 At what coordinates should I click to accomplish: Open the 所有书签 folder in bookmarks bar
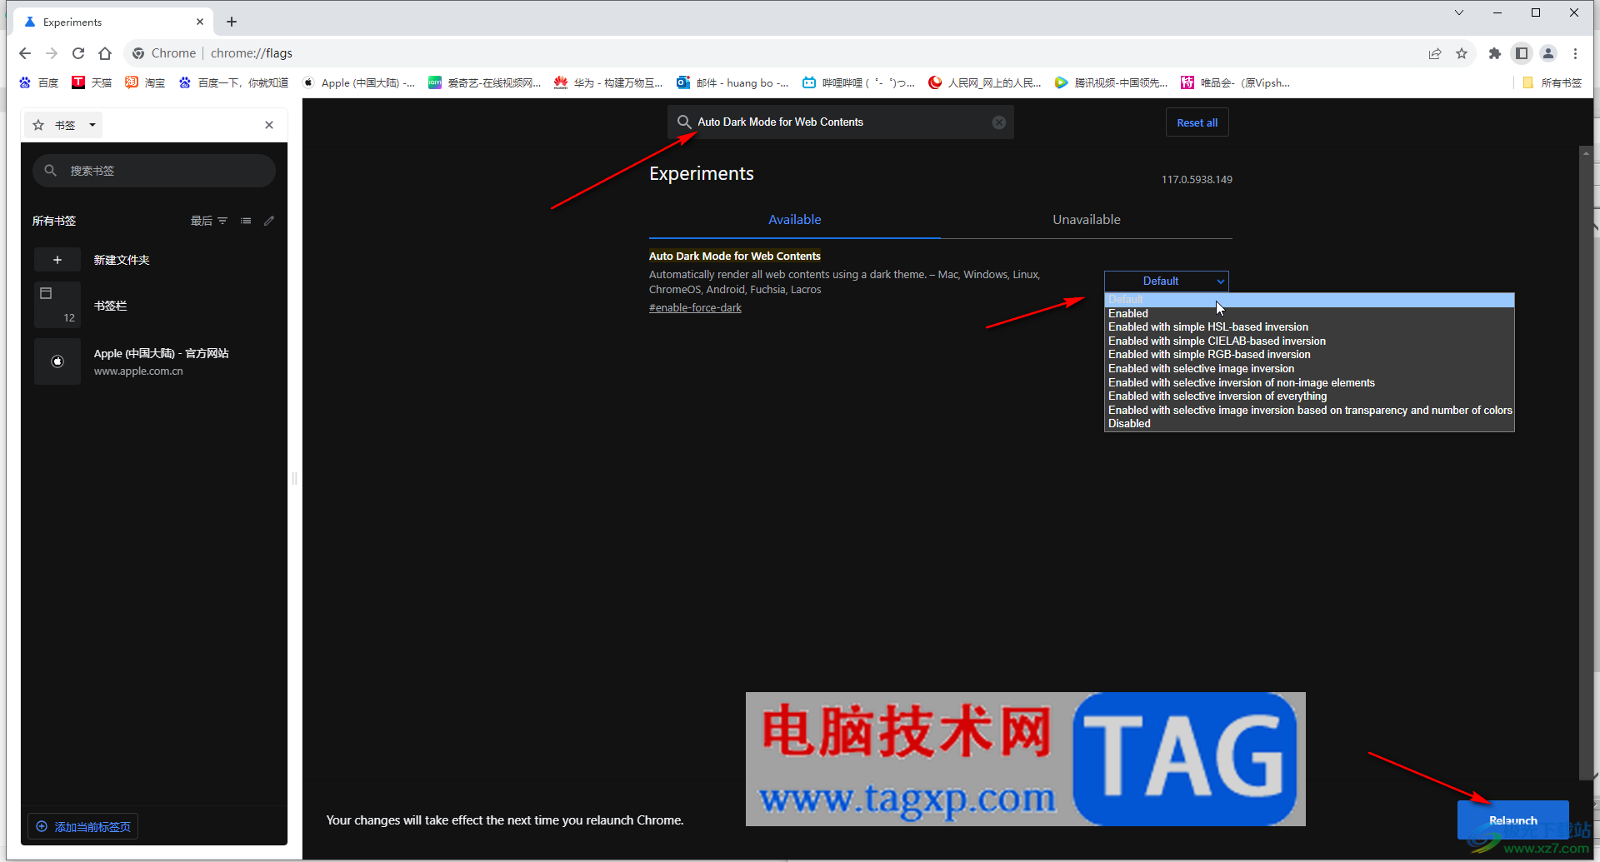pyautogui.click(x=1552, y=82)
